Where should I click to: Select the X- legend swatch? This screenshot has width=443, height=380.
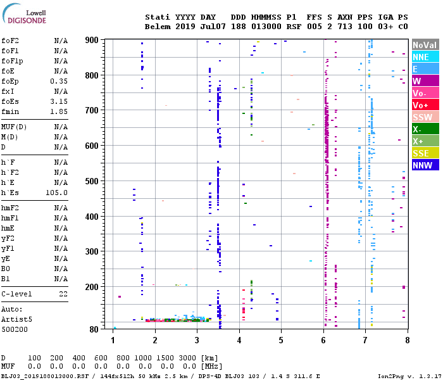pyautogui.click(x=425, y=129)
